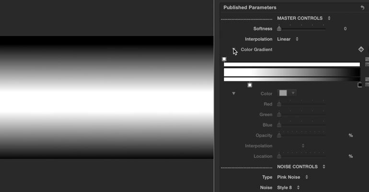
Task: Open the Noise Style 8 popup
Action: (x=288, y=188)
